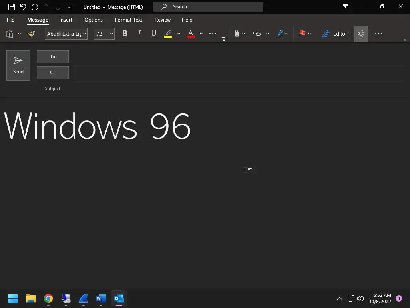Open the Windows Start menu

point(13,298)
